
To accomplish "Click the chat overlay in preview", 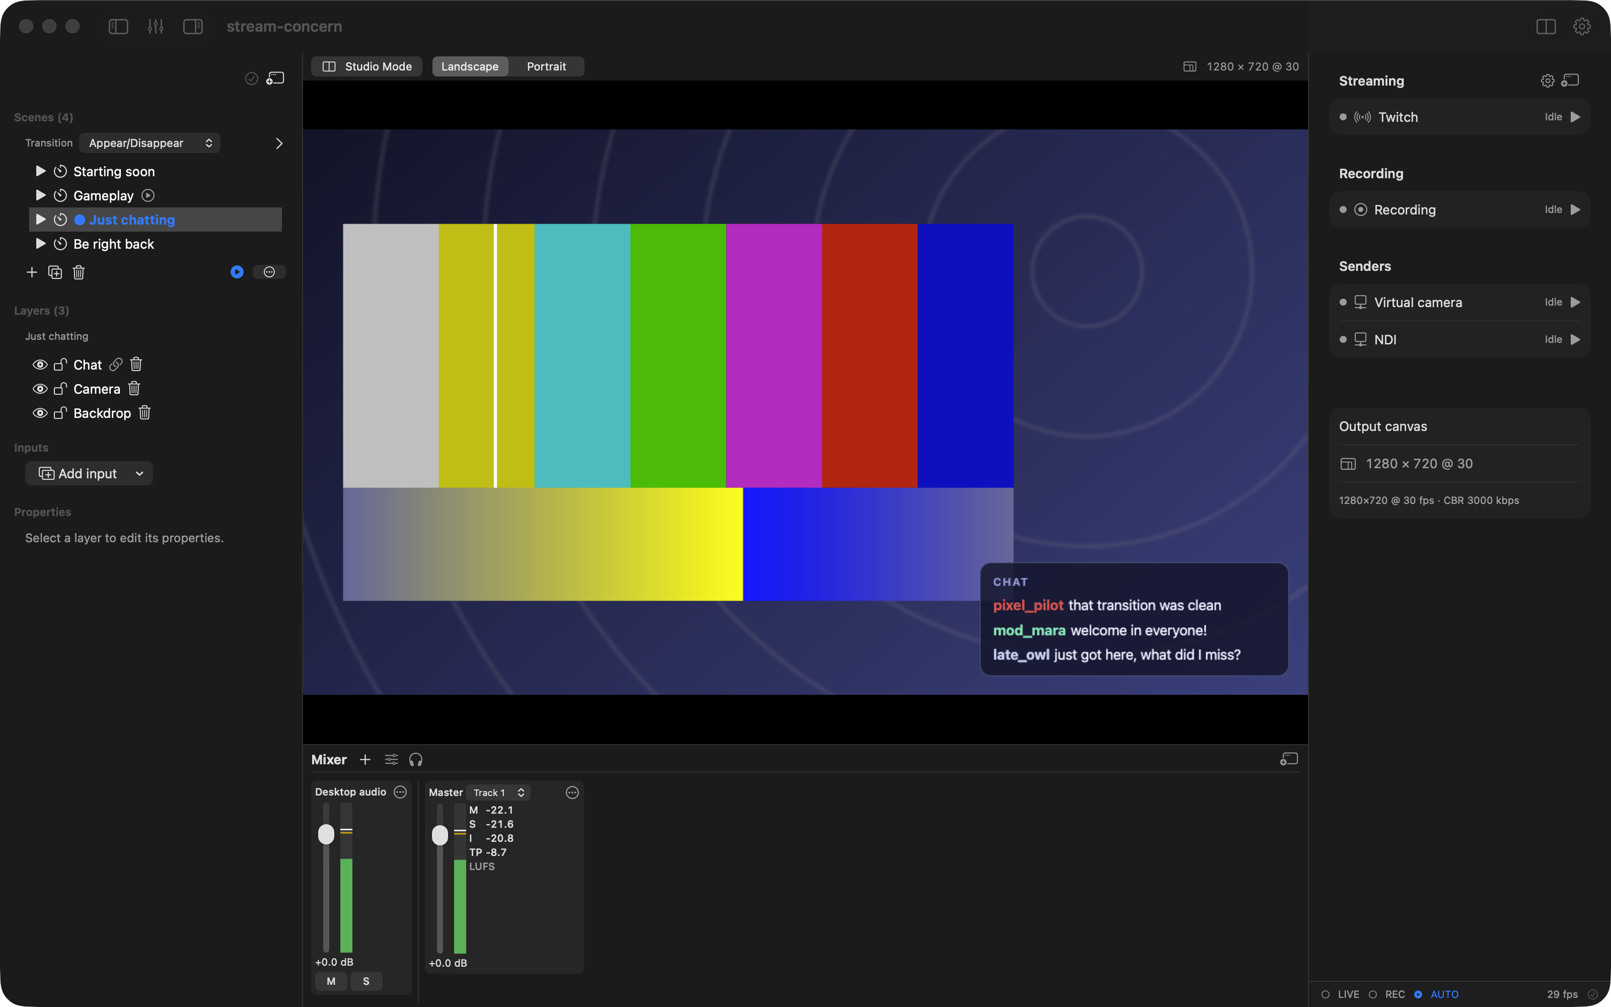I will (1134, 619).
